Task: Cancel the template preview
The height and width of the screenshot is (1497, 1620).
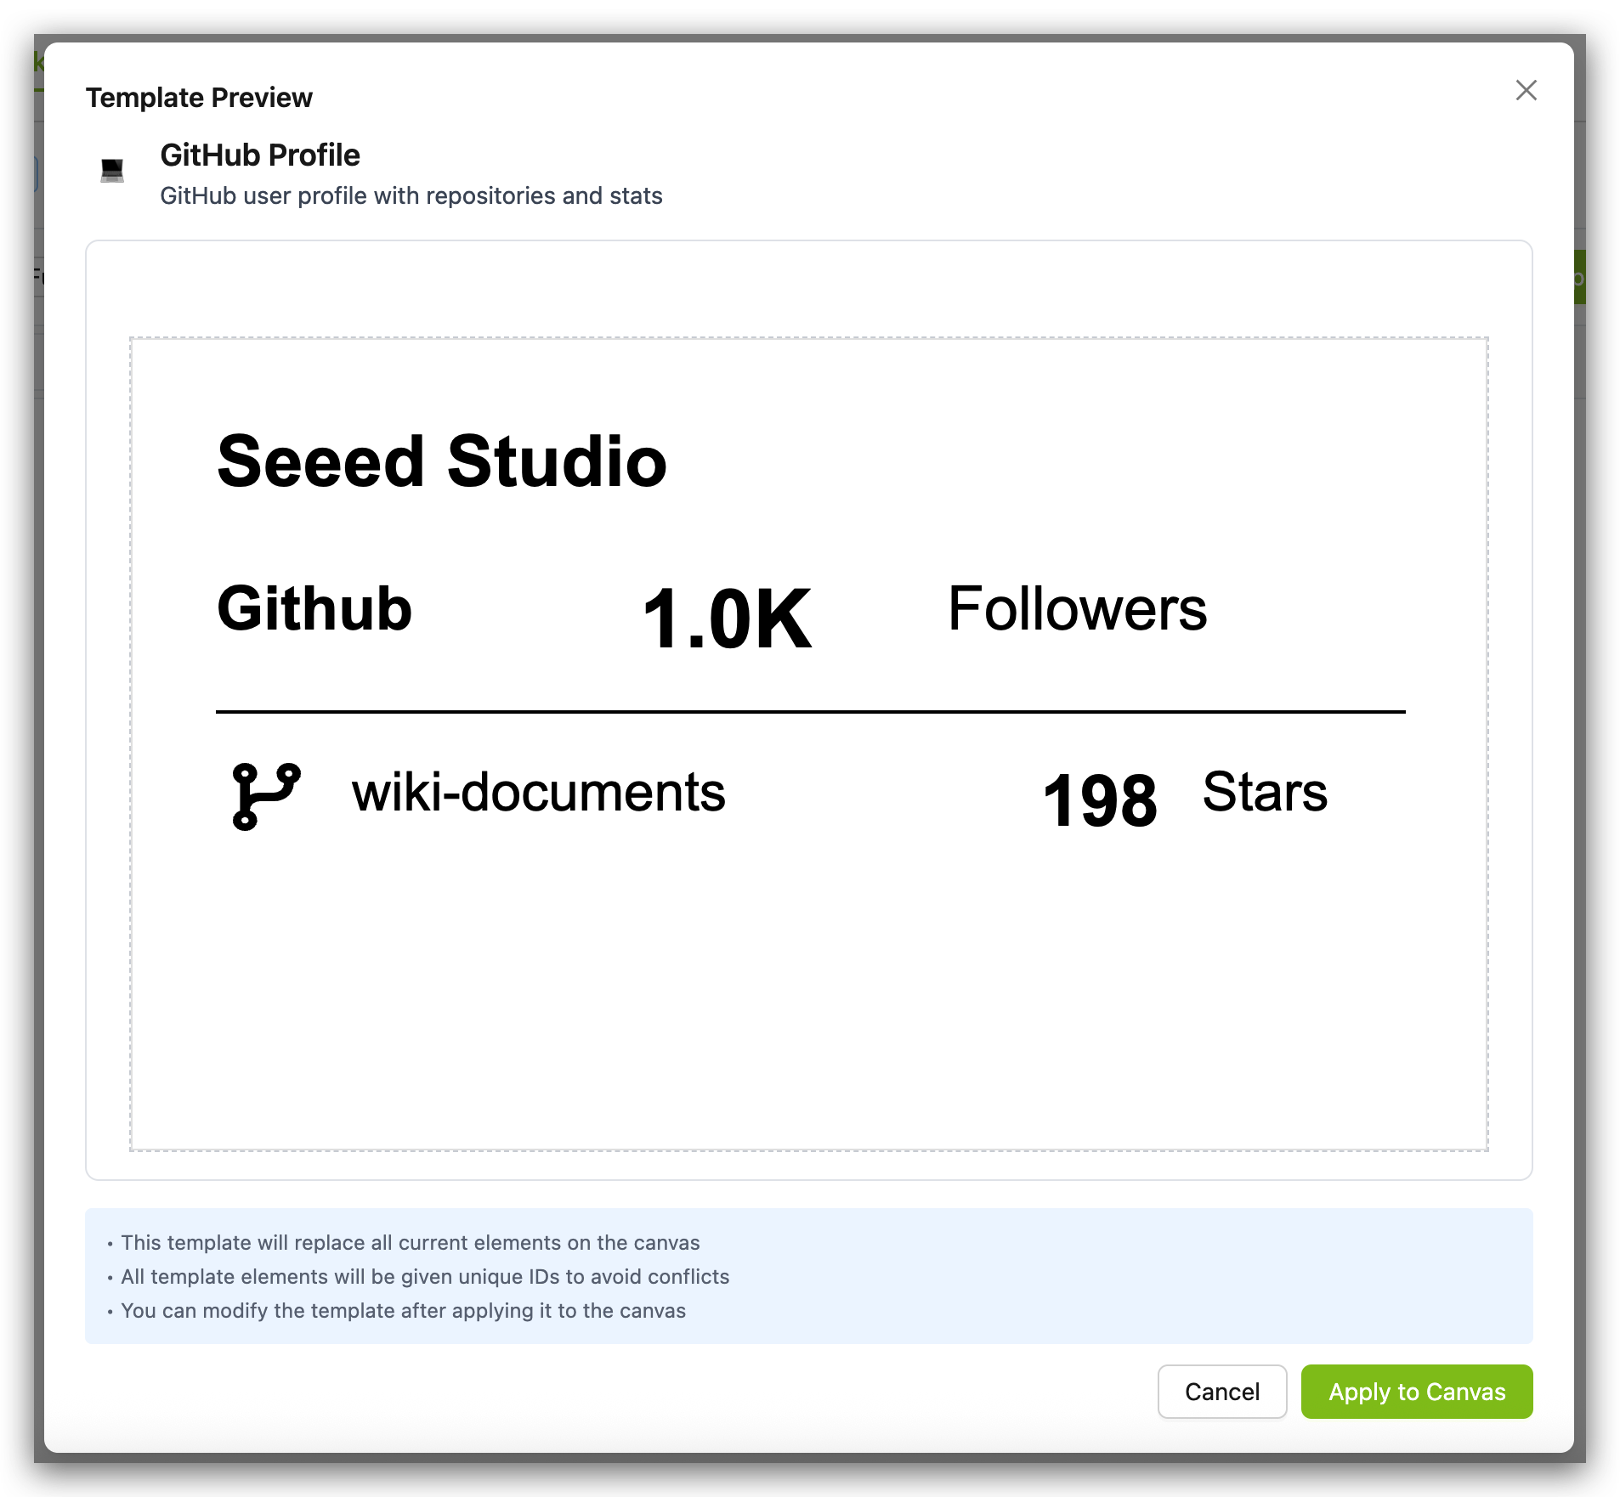Action: [x=1222, y=1392]
